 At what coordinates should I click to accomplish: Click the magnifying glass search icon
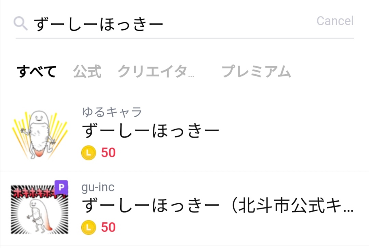(20, 24)
